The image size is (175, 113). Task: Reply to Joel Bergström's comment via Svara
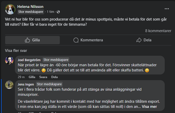point(43,77)
